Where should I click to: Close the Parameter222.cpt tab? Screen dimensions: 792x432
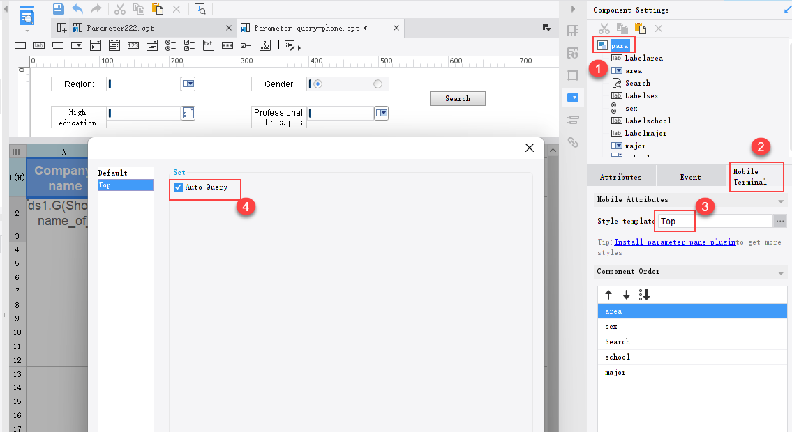click(x=229, y=29)
